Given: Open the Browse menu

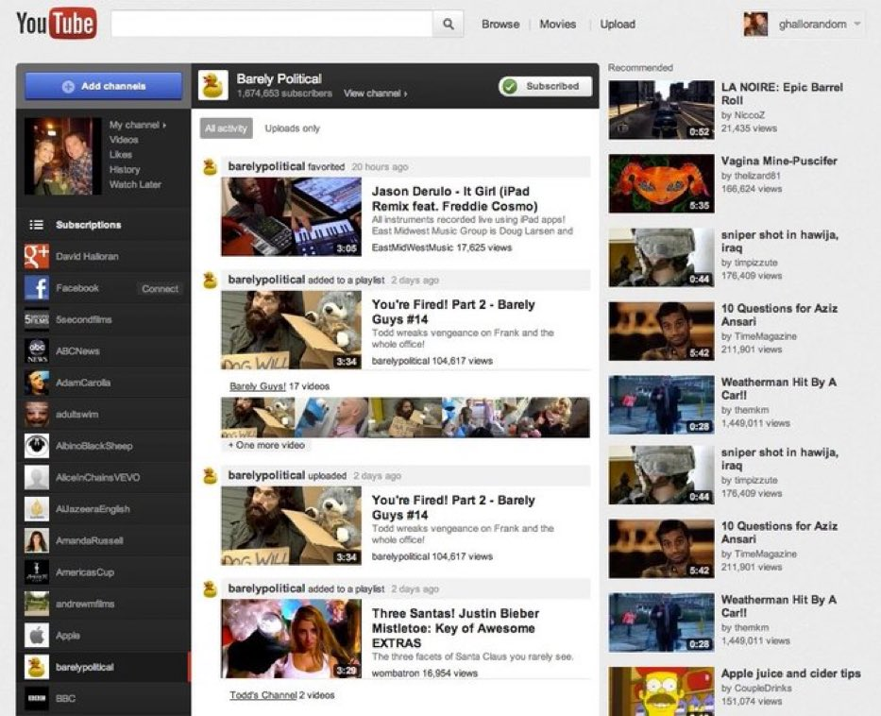Looking at the screenshot, I should pyautogui.click(x=500, y=25).
